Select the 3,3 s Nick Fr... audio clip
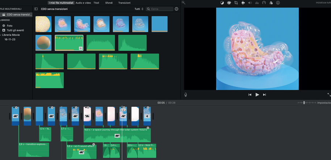The height and width of the screenshot is (160, 331). (x=147, y=151)
